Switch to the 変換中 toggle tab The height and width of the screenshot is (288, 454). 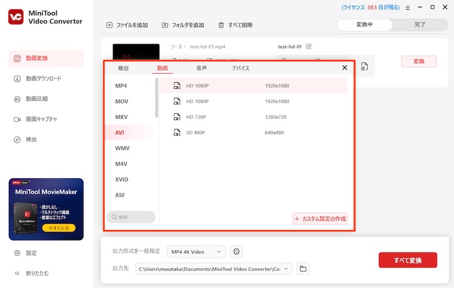364,25
